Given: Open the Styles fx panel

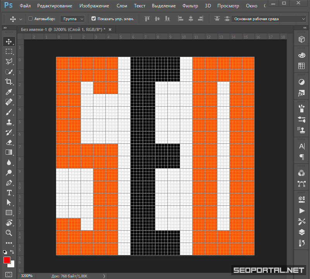Looking at the screenshot, I should 301,93.
